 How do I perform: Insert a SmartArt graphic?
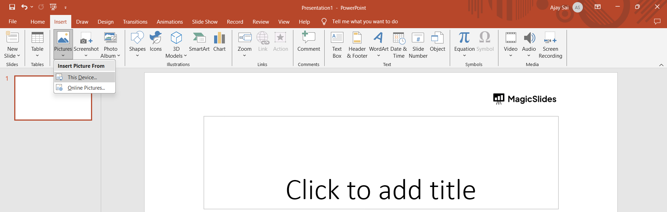coord(199,42)
